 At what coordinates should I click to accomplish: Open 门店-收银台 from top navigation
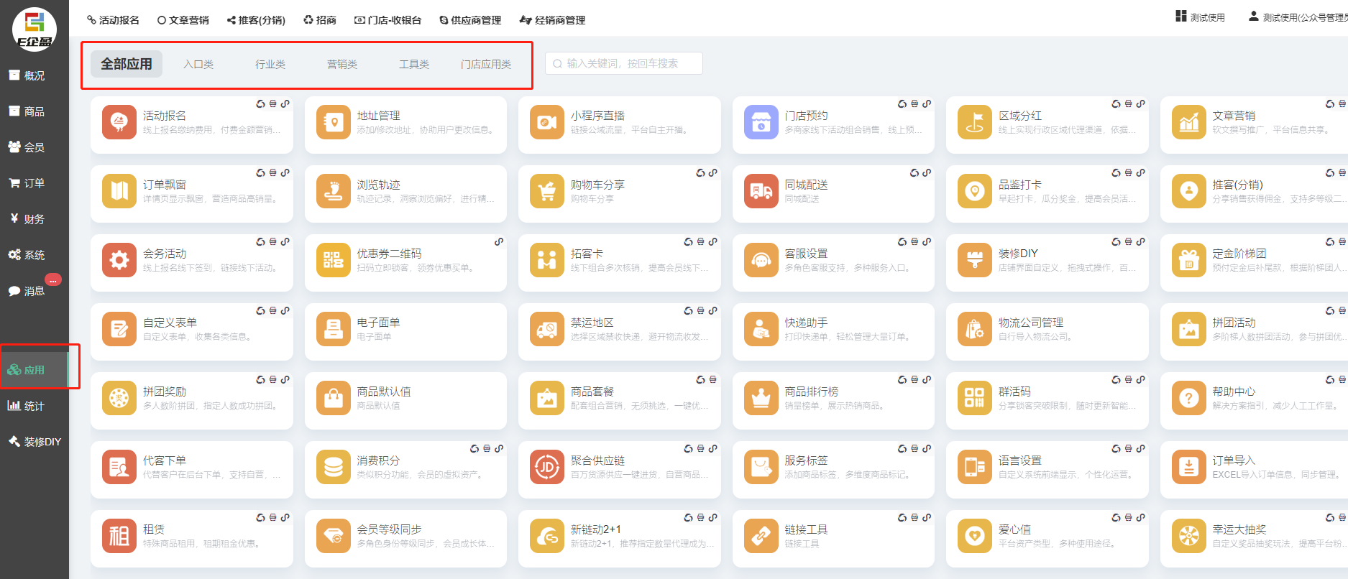(388, 20)
